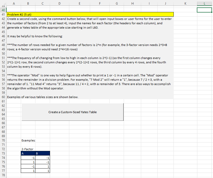Select cell B74 containing -1
The height and width of the screenshot is (178, 213).
[x=28, y=158]
